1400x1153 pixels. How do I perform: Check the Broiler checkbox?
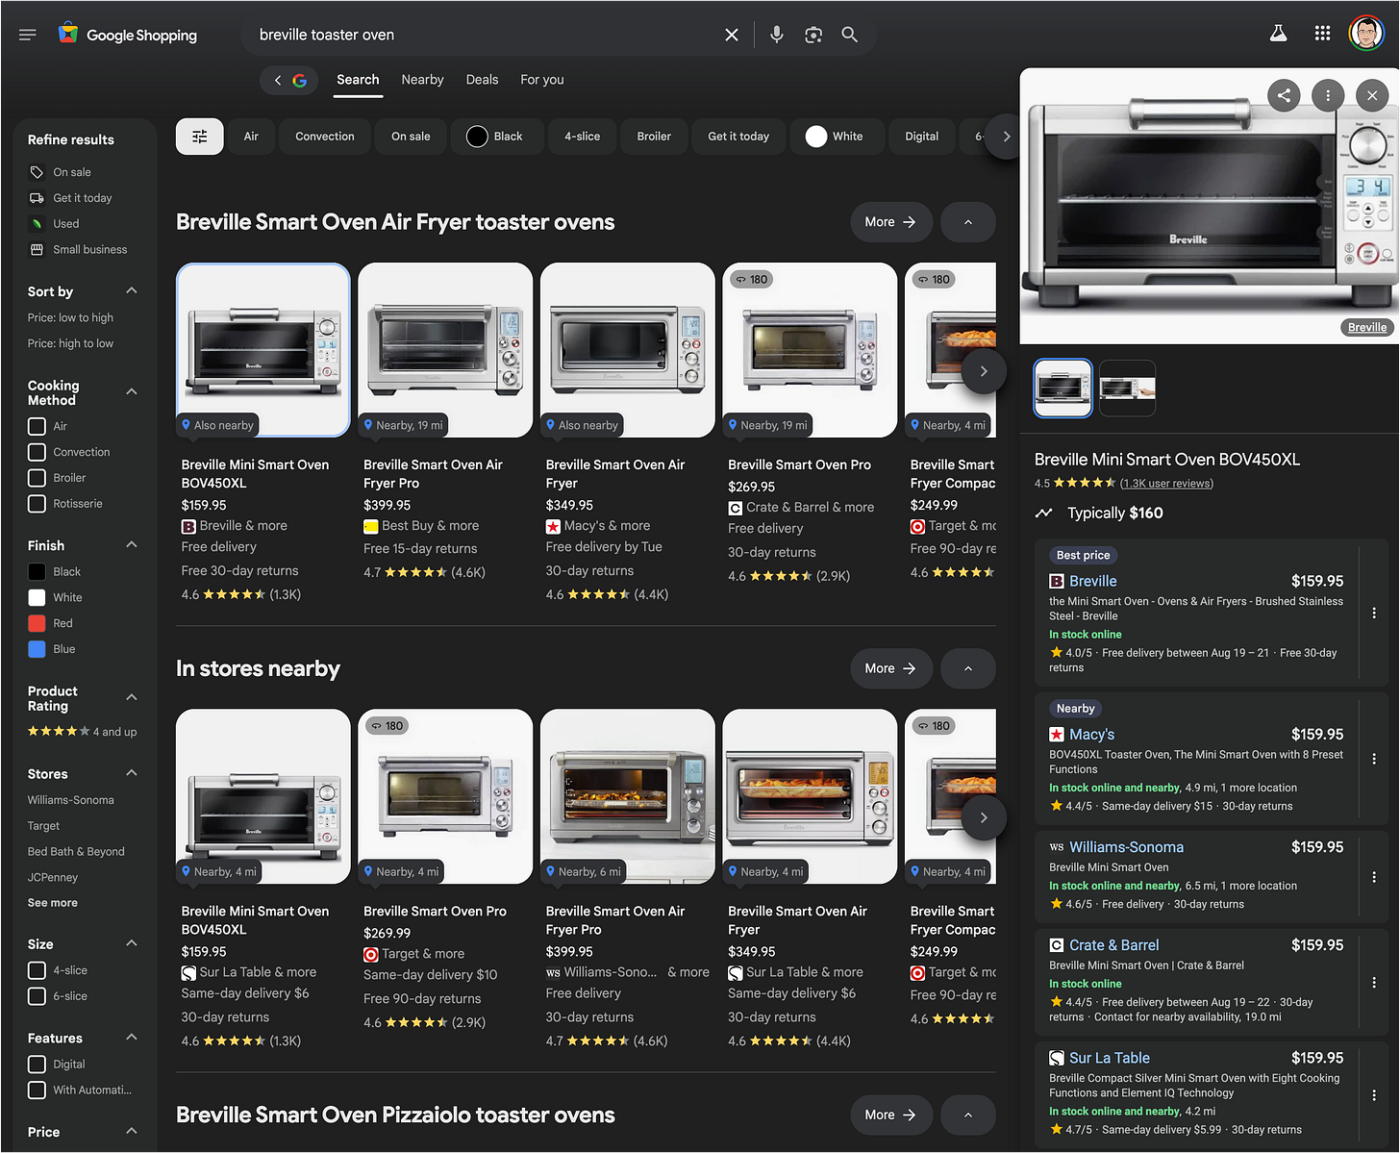(x=37, y=478)
